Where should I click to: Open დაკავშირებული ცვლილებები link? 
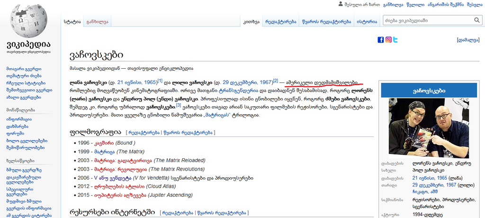point(24,180)
